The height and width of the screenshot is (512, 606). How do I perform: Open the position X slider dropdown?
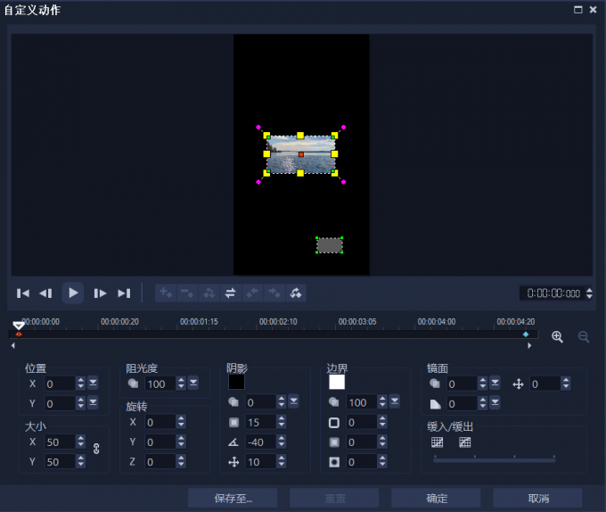[93, 384]
